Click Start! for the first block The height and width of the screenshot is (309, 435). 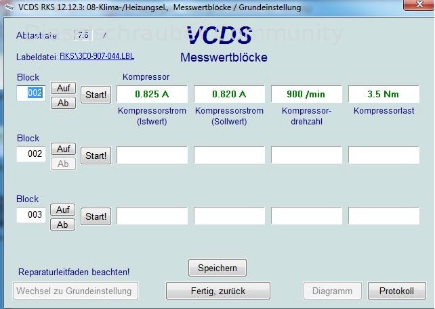(96, 95)
